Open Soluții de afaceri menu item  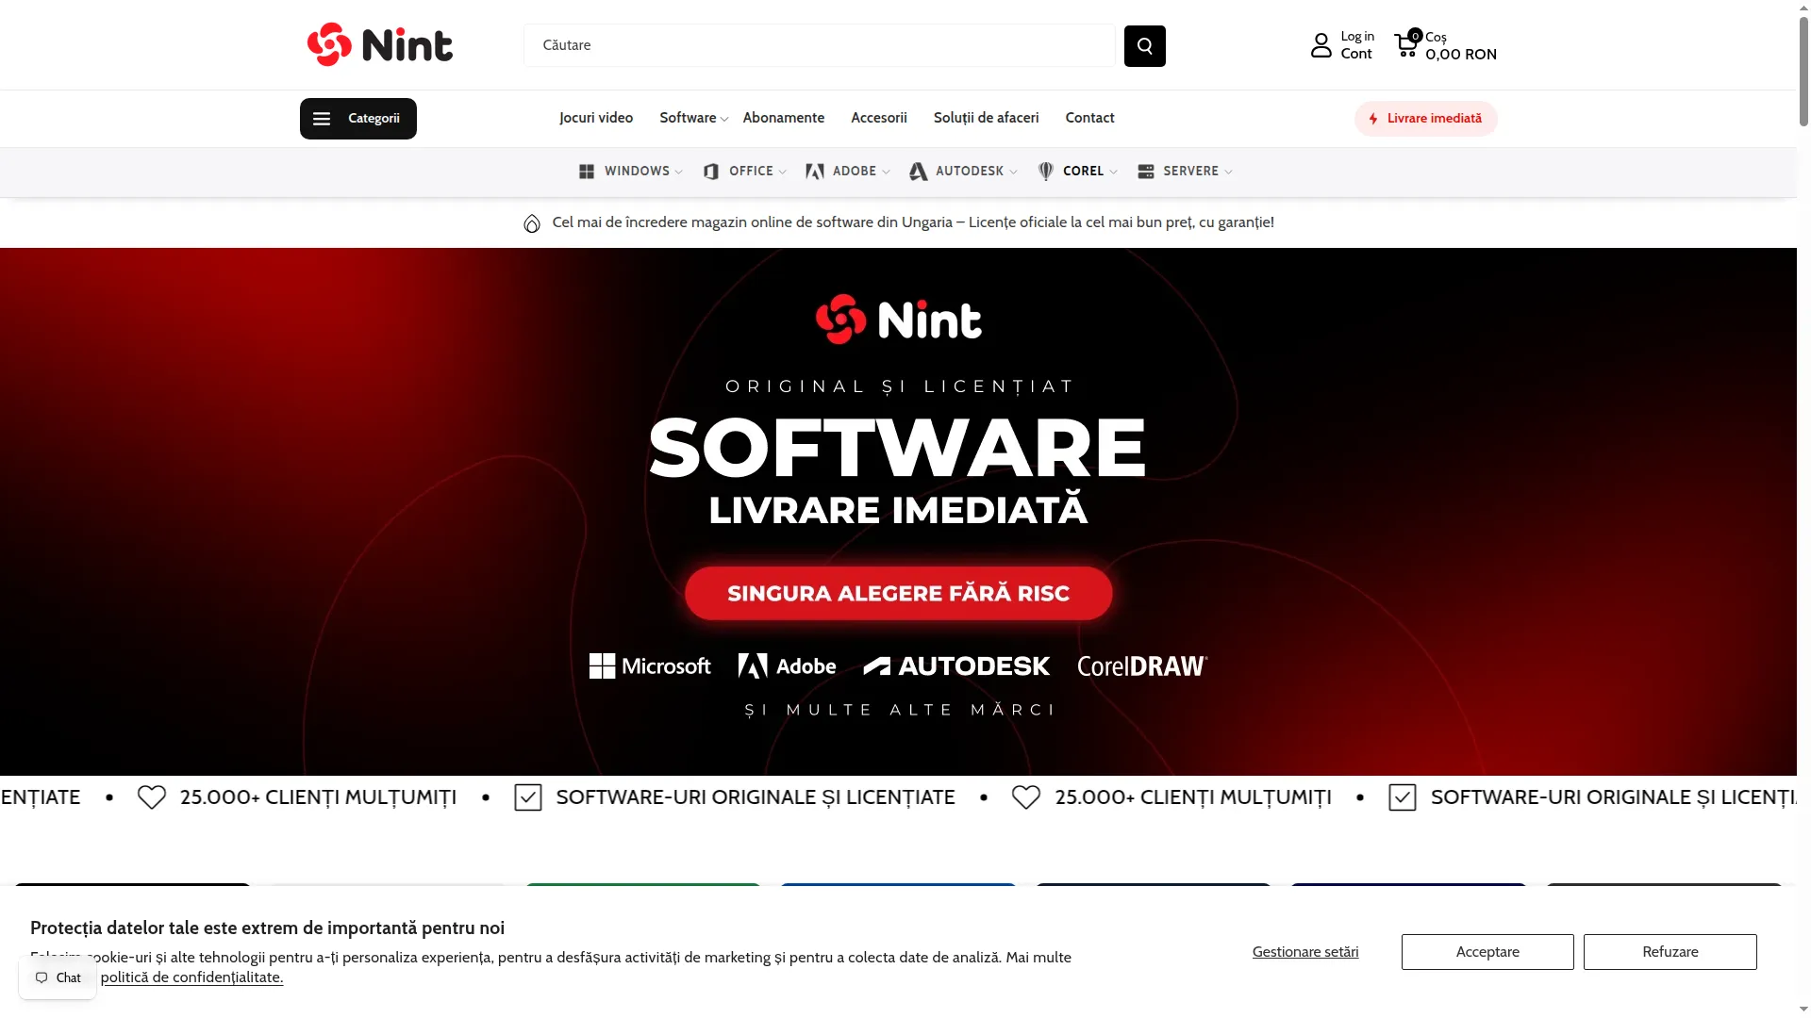[987, 118]
